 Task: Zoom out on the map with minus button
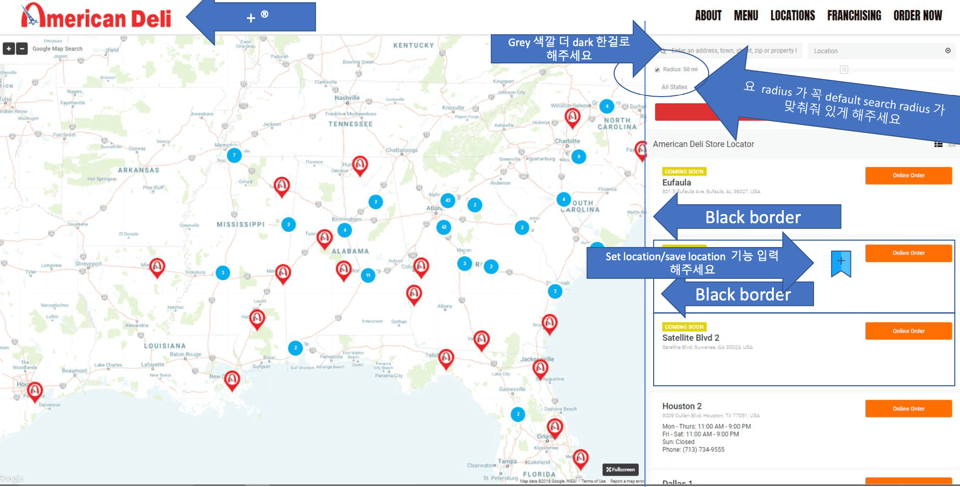[22, 48]
